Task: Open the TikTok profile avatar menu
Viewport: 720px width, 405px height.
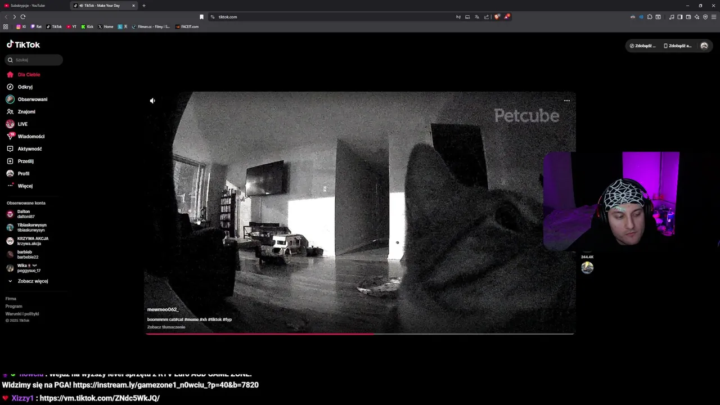Action: point(704,46)
